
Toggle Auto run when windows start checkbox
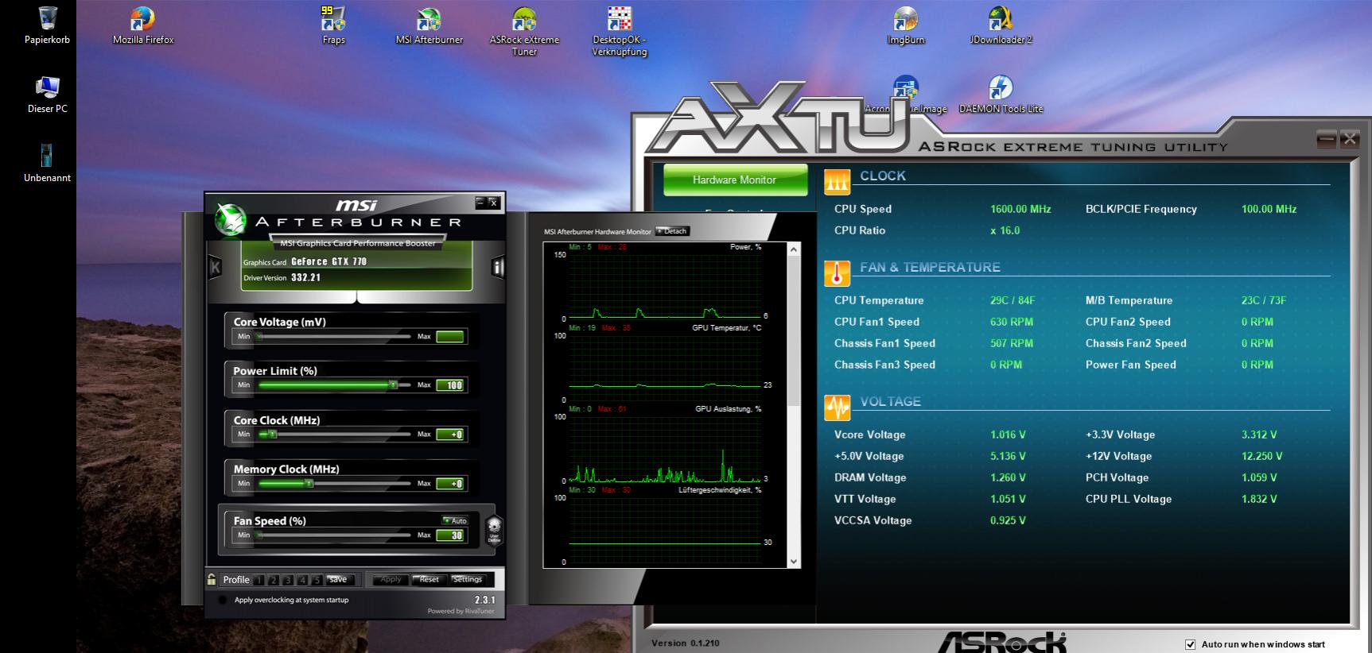pyautogui.click(x=1190, y=644)
